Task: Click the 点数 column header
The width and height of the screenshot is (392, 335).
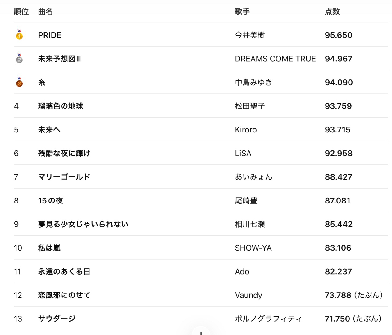Action: pyautogui.click(x=332, y=12)
